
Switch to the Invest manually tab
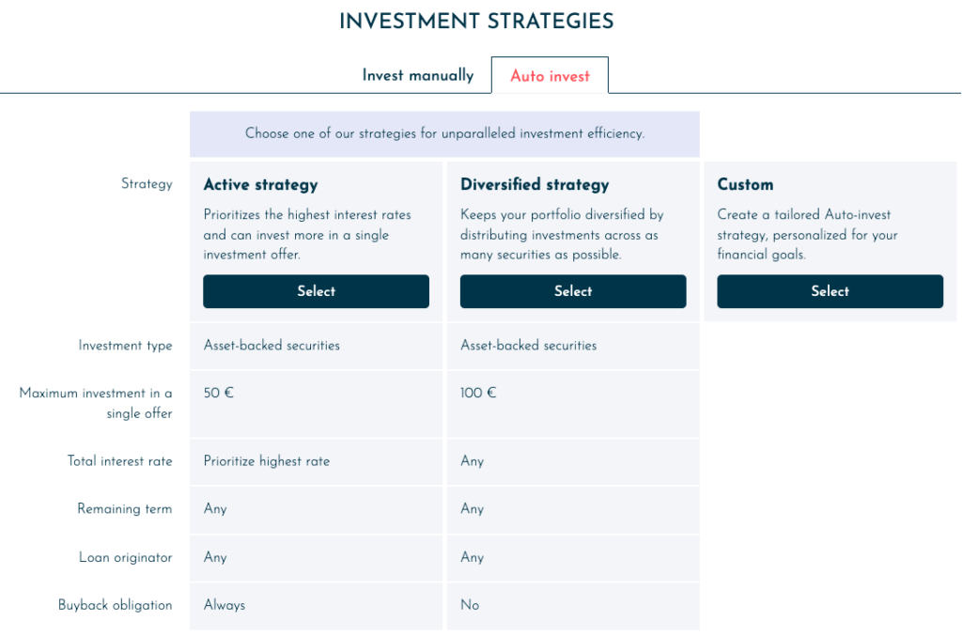pos(418,75)
